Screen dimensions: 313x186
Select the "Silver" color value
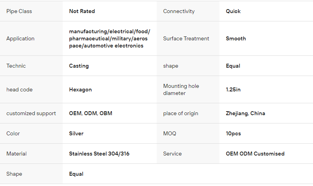click(x=76, y=133)
